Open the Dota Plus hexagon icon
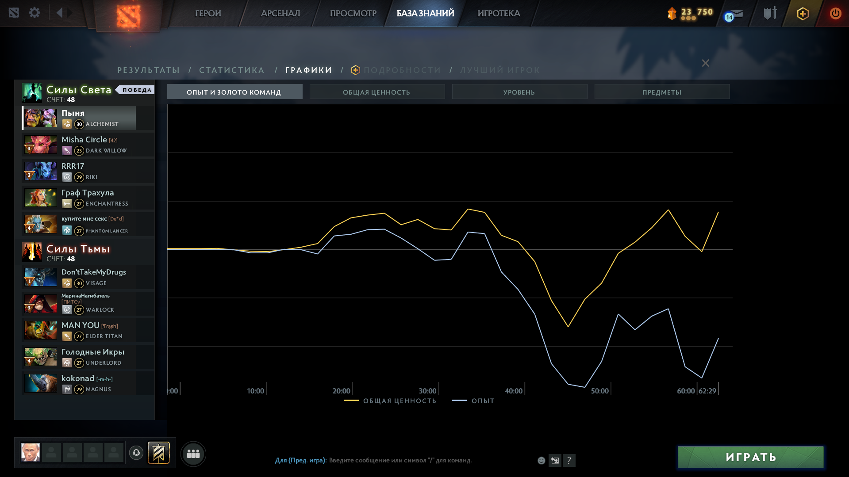The width and height of the screenshot is (849, 477). [x=803, y=14]
